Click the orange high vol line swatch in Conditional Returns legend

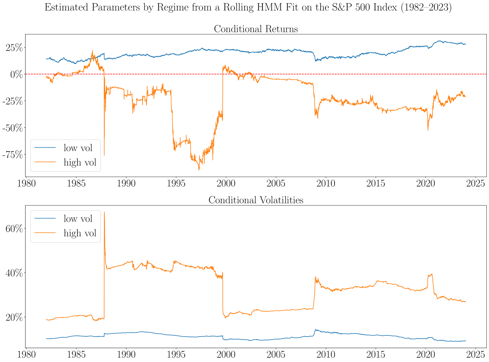click(x=45, y=162)
